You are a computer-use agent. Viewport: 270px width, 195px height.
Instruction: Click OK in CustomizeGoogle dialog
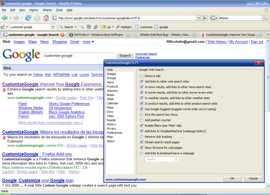click(232, 178)
